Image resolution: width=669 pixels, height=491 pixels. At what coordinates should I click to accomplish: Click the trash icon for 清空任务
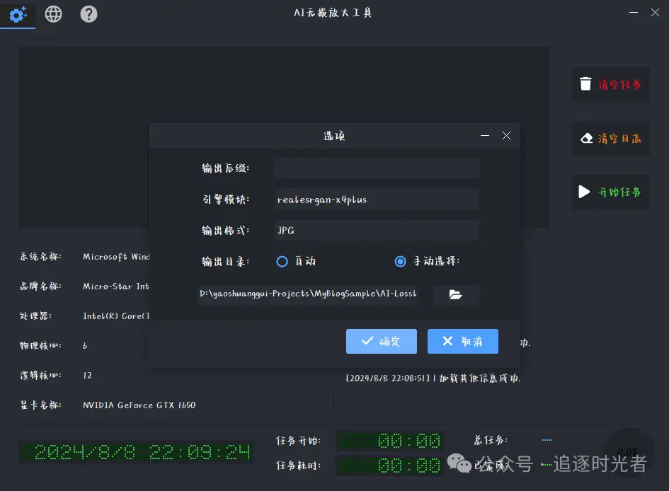click(585, 83)
